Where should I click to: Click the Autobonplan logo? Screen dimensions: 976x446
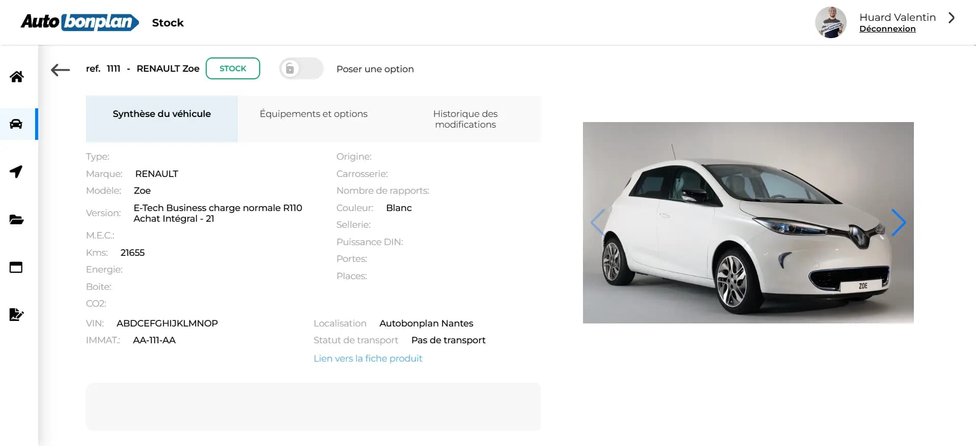(79, 22)
